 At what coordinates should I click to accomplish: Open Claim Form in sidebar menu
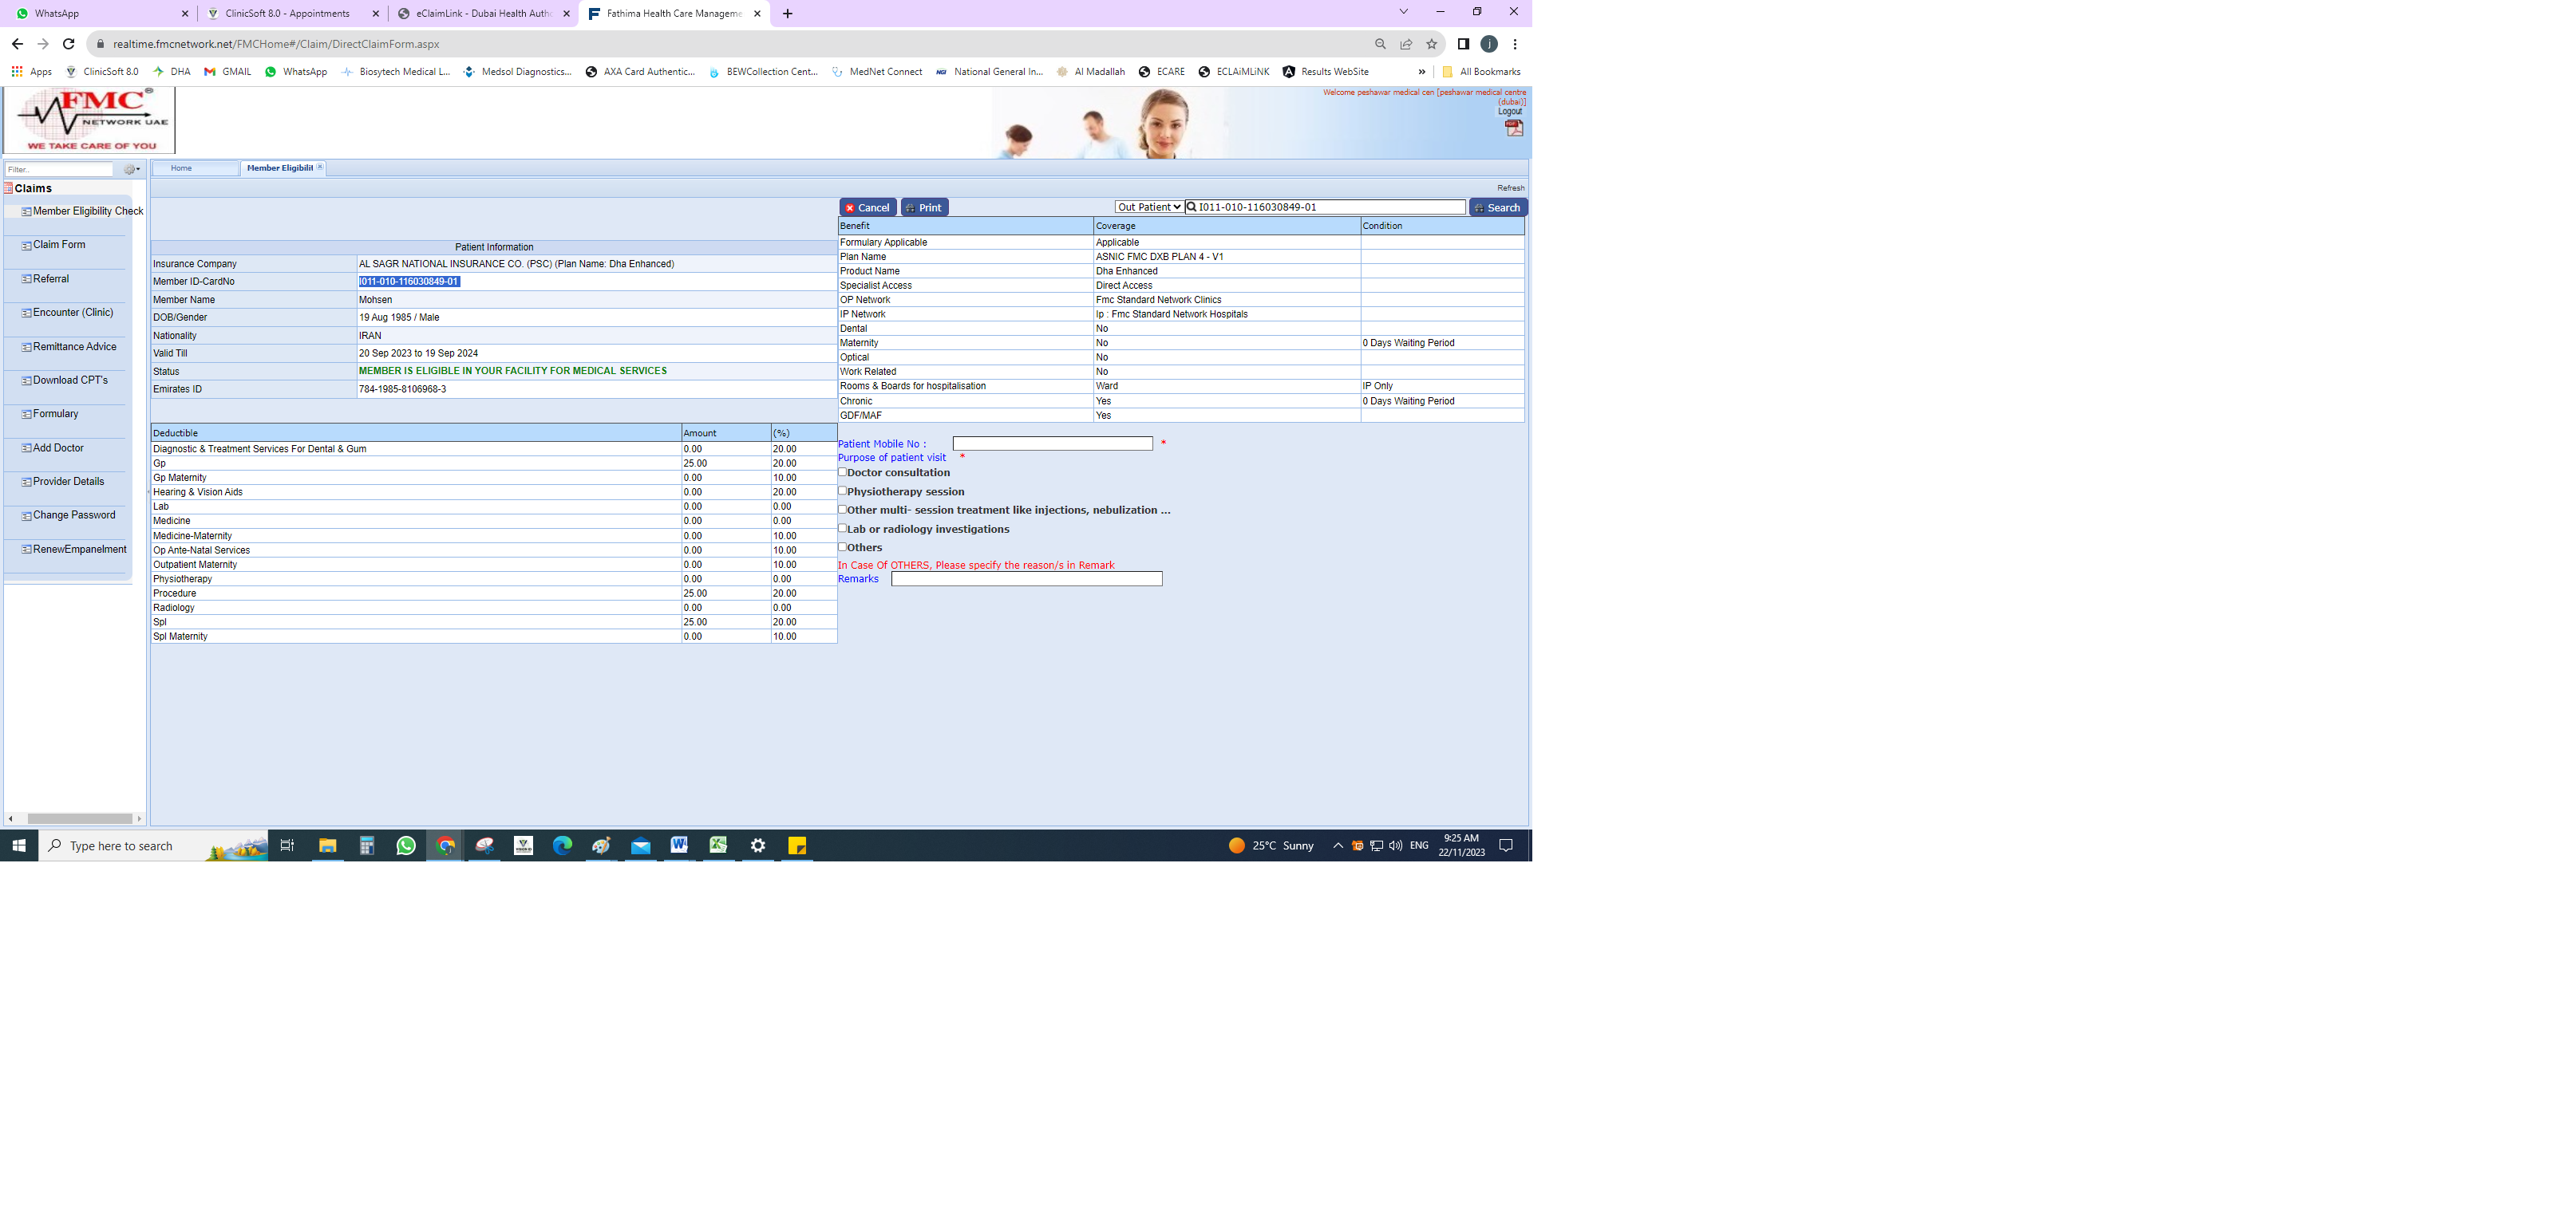point(59,245)
